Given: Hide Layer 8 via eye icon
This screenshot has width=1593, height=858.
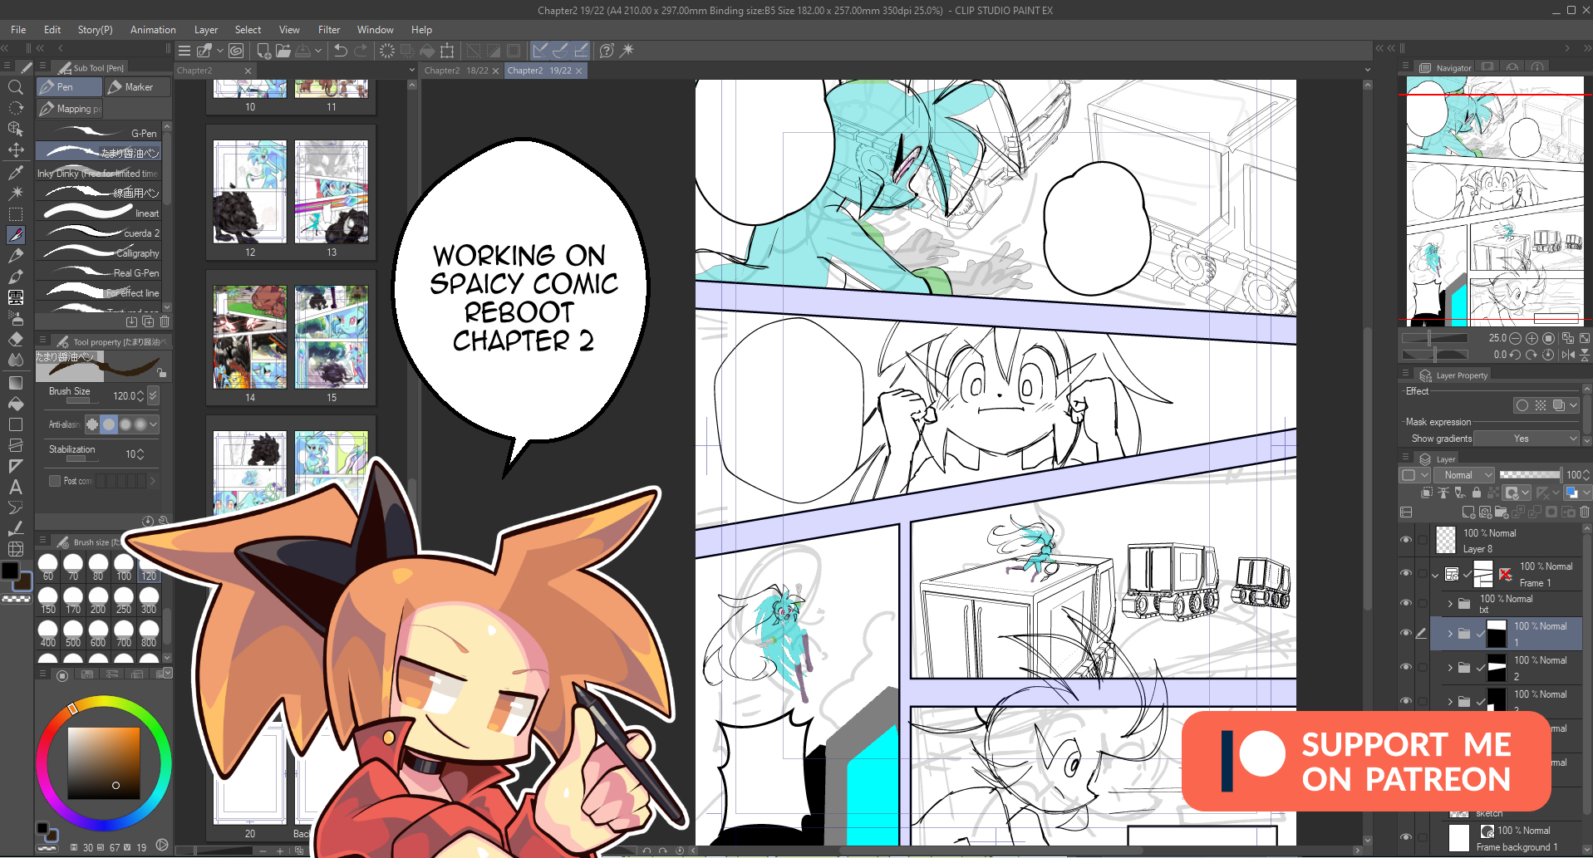Looking at the screenshot, I should pyautogui.click(x=1406, y=540).
